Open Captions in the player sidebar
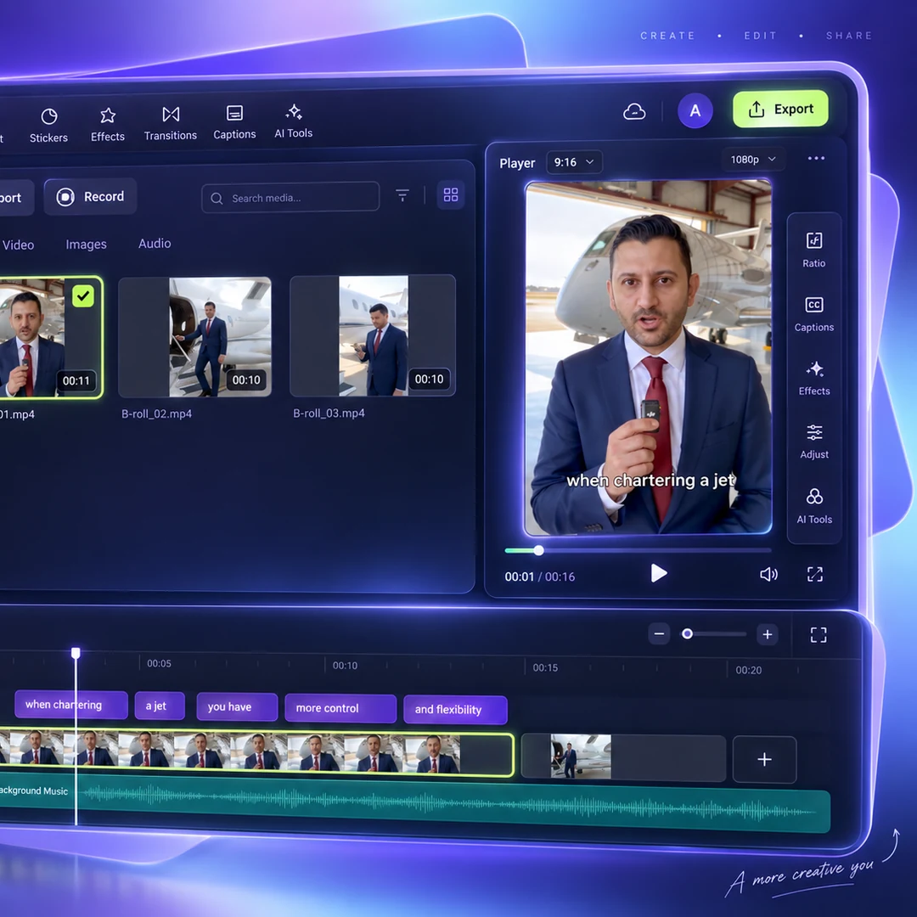Image resolution: width=917 pixels, height=917 pixels. coord(814,314)
